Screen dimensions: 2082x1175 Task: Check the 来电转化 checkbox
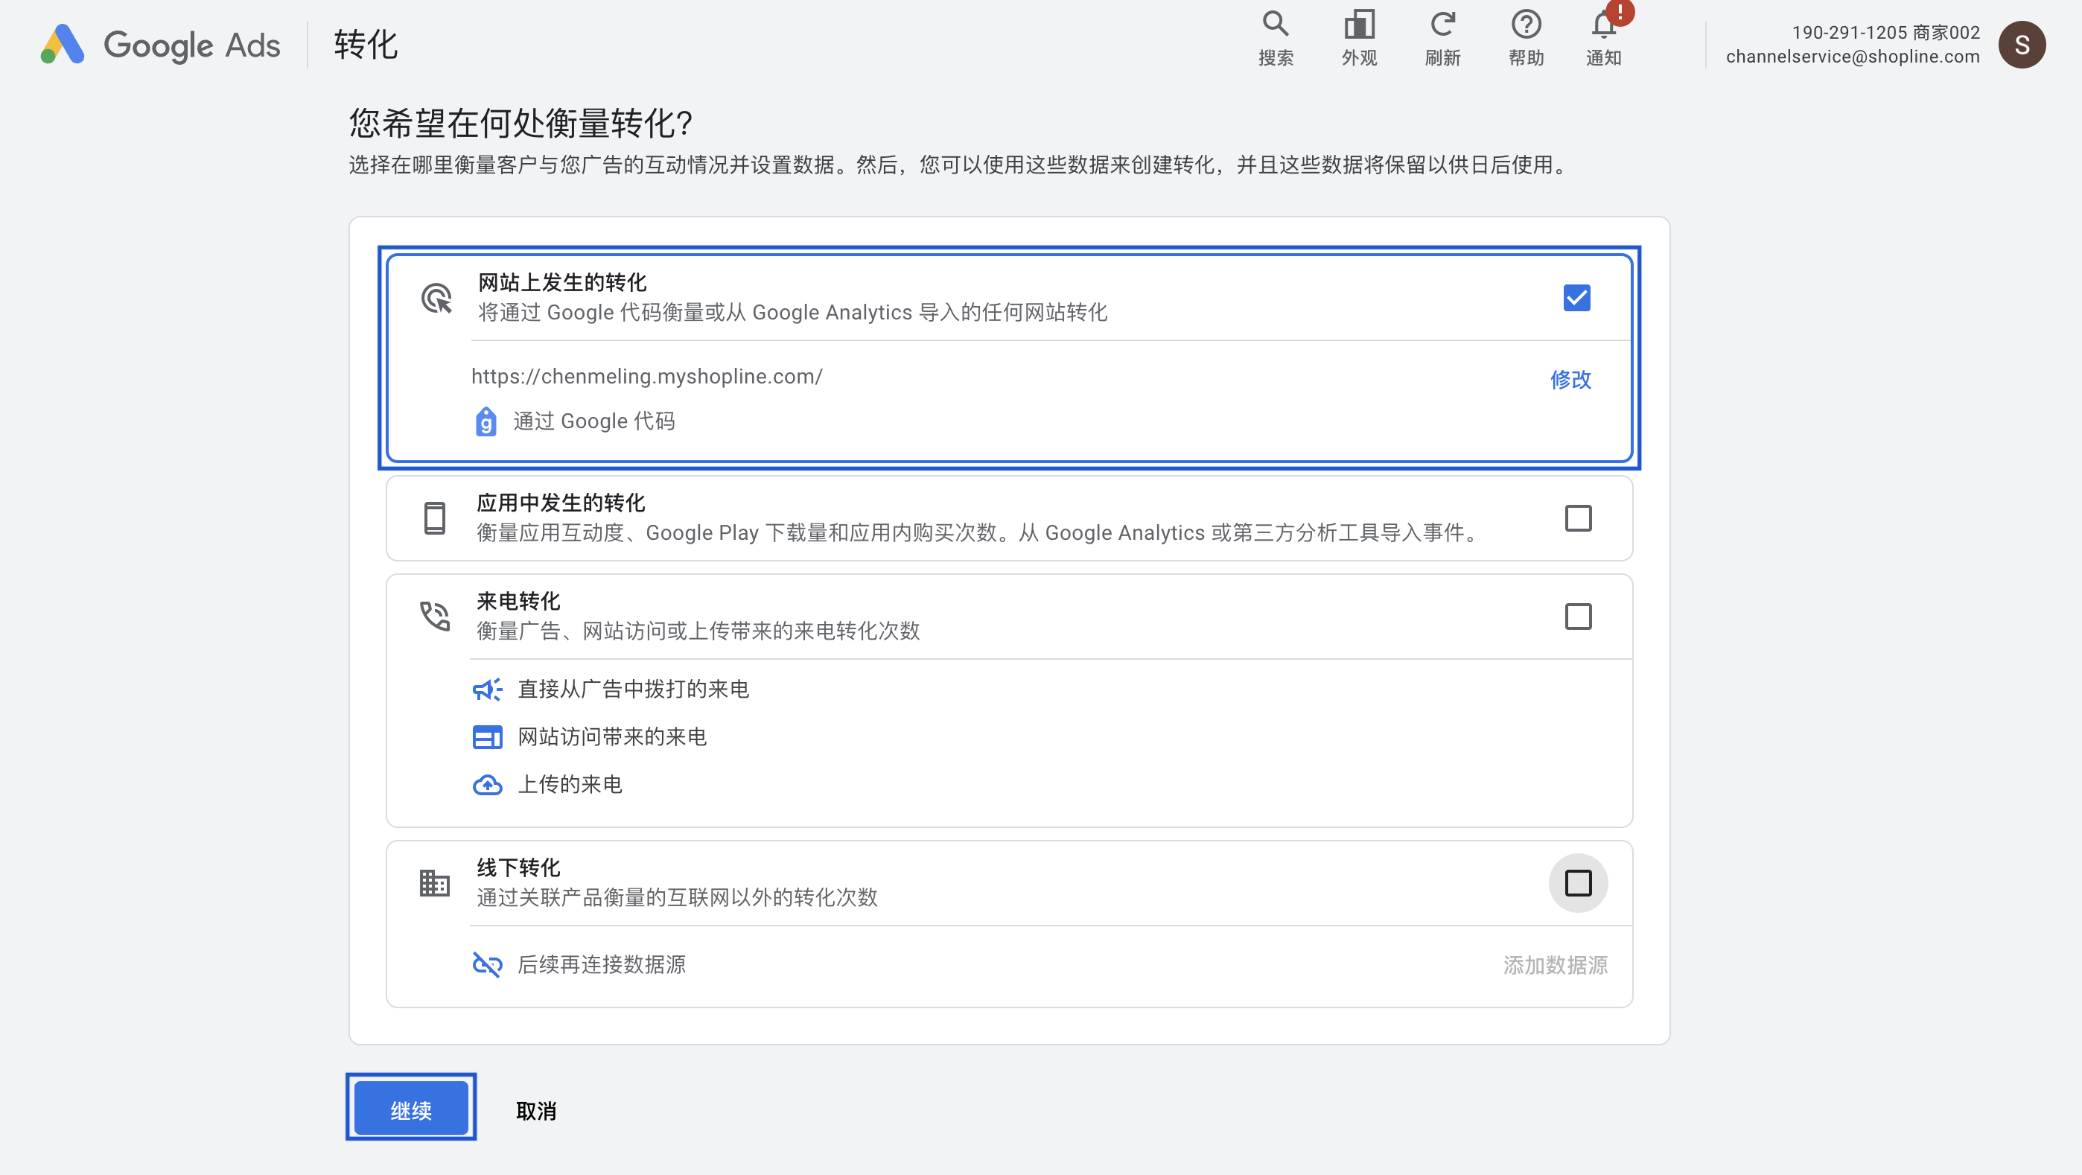click(1578, 617)
